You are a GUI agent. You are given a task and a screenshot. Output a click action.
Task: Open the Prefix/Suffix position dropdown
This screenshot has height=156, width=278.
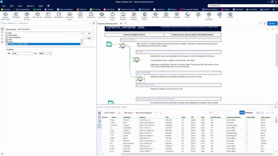[45, 53]
